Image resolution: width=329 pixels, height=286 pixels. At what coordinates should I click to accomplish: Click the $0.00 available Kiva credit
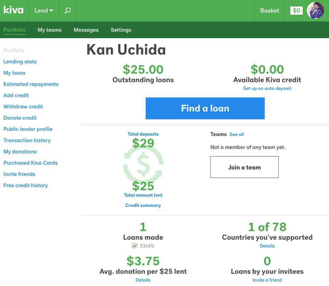[x=267, y=70]
